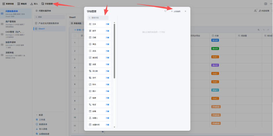
Task: Open the more options ellipsis top right
Action: tap(271, 4)
